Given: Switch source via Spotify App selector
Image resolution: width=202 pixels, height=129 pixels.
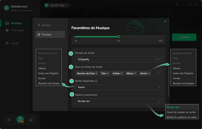Looking at the screenshot, I should click(x=57, y=5).
